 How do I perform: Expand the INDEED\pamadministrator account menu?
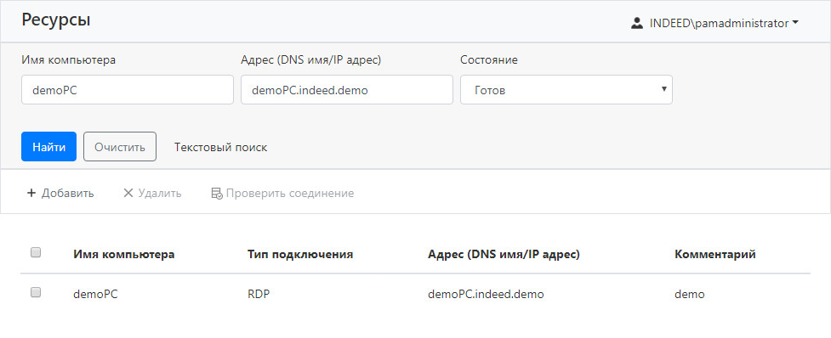point(715,23)
